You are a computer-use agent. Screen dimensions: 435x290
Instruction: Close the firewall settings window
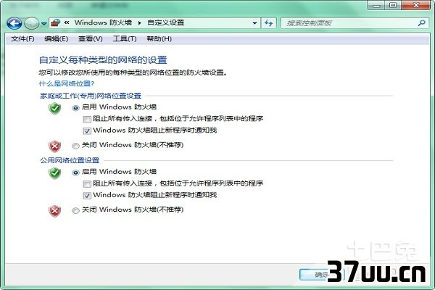[x=416, y=5]
